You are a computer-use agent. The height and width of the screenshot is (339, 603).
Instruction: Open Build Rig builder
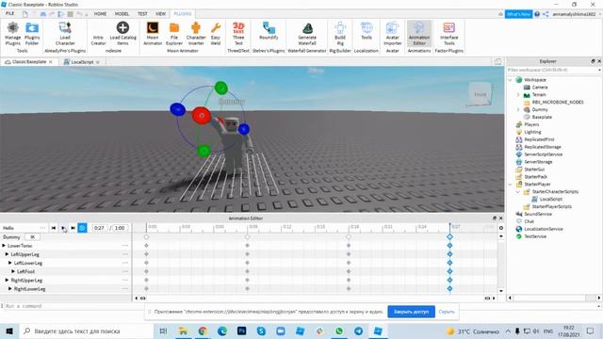(x=340, y=34)
